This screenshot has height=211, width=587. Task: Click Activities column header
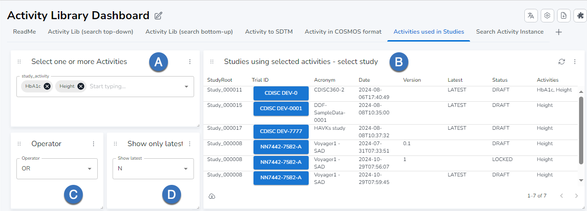pyautogui.click(x=548, y=80)
